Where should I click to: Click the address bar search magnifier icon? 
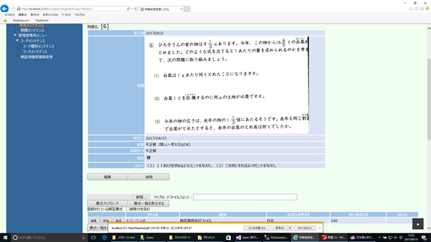click(x=128, y=9)
